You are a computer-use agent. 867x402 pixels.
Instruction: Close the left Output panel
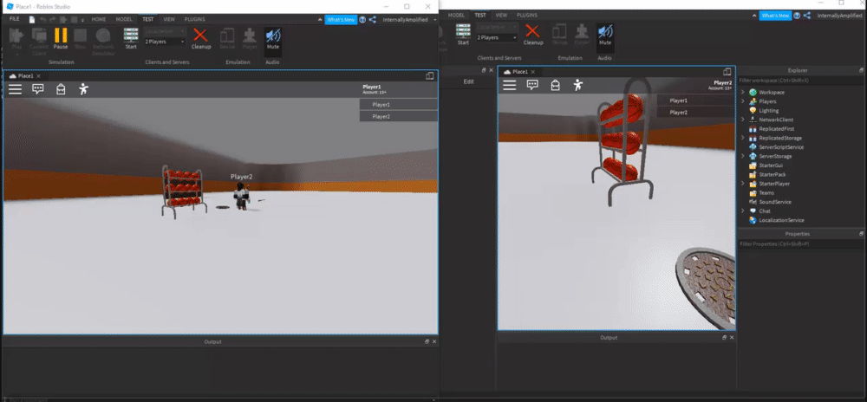click(434, 342)
